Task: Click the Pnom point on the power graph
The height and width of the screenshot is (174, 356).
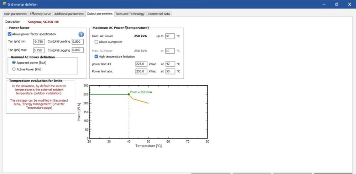Action: pos(129,94)
